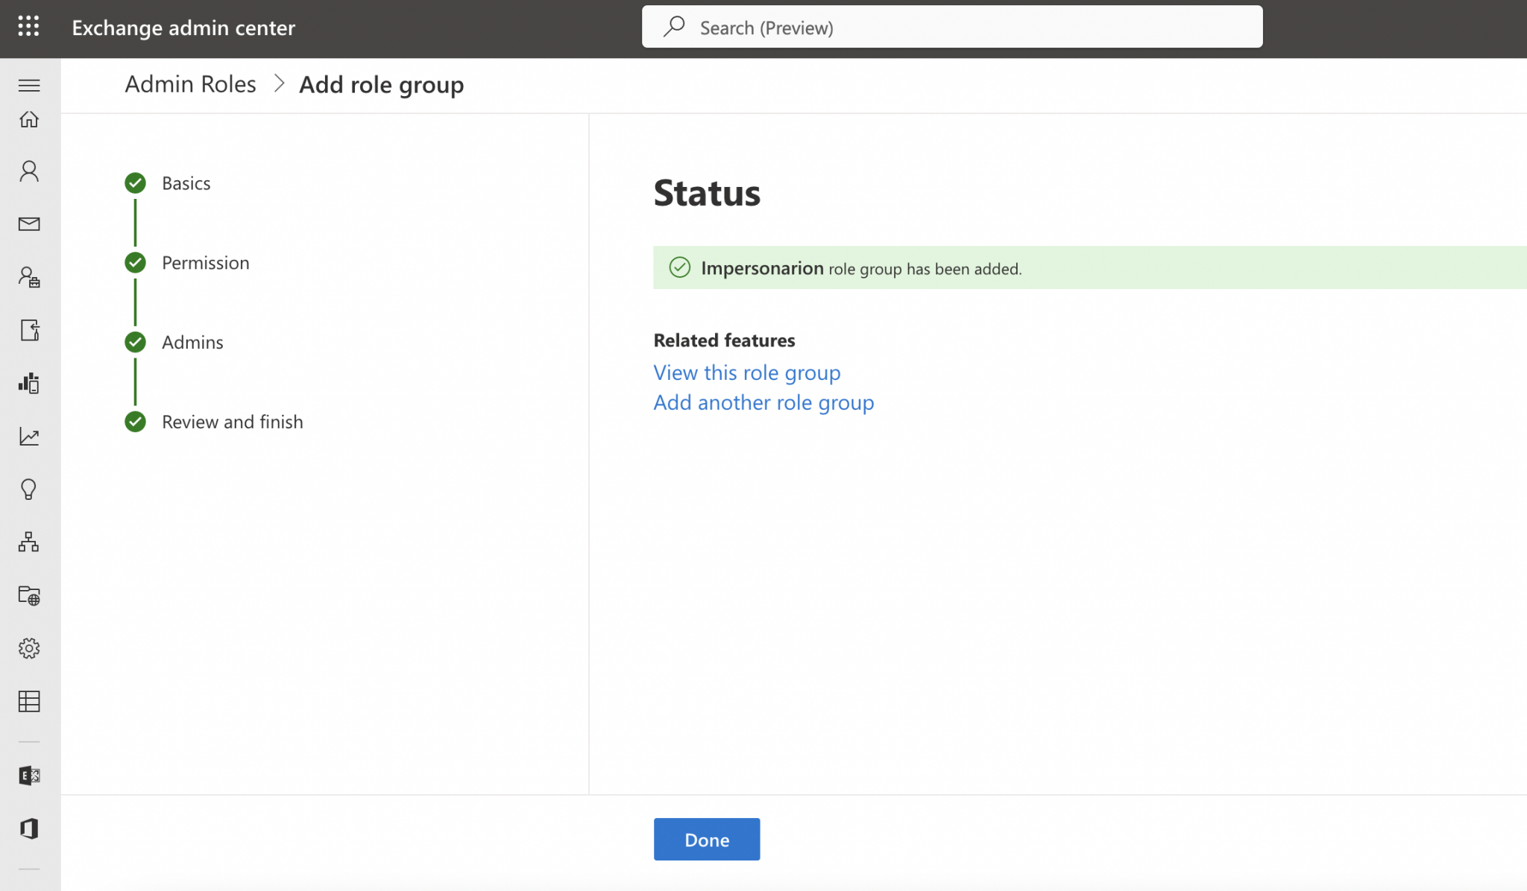Click into the Search Preview field

click(x=951, y=27)
